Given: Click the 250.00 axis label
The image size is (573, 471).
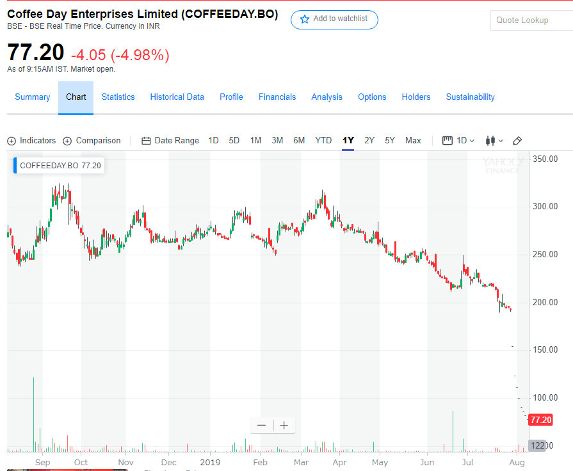Looking at the screenshot, I should 545,254.
